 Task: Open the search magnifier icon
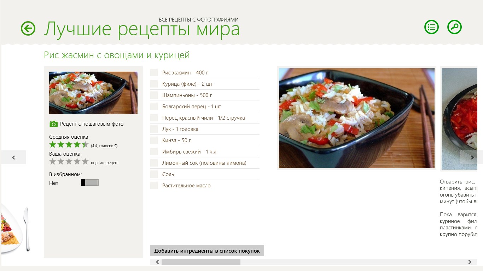454,27
